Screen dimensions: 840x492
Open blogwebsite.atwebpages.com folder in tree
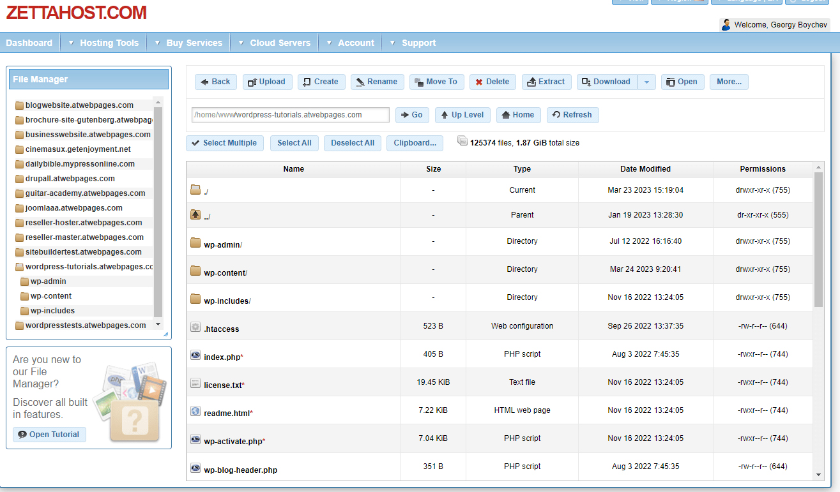tap(79, 105)
